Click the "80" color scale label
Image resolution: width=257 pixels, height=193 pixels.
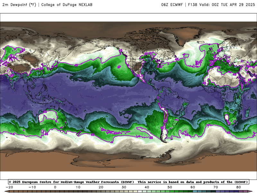click(239, 187)
